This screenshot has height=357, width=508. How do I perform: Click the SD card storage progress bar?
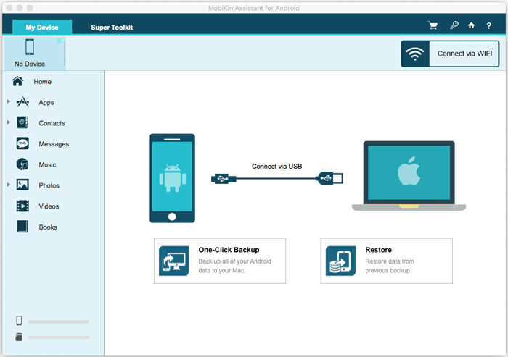[59, 337]
